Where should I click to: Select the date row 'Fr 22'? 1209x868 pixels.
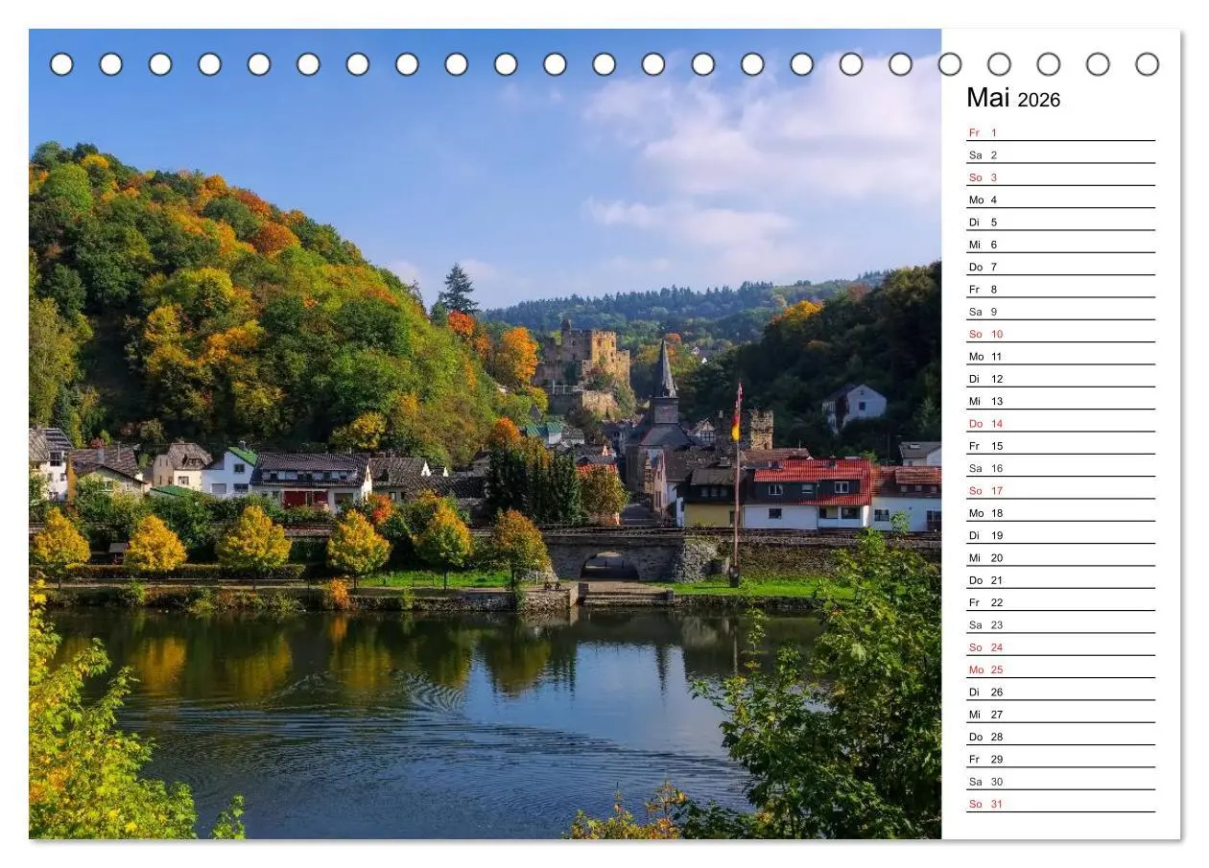tap(1060, 602)
